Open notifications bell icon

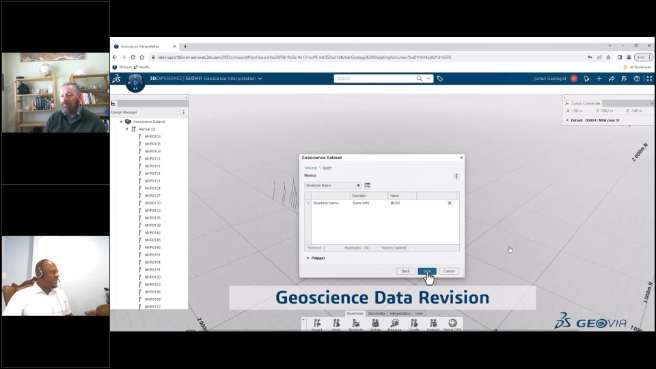[x=586, y=78]
